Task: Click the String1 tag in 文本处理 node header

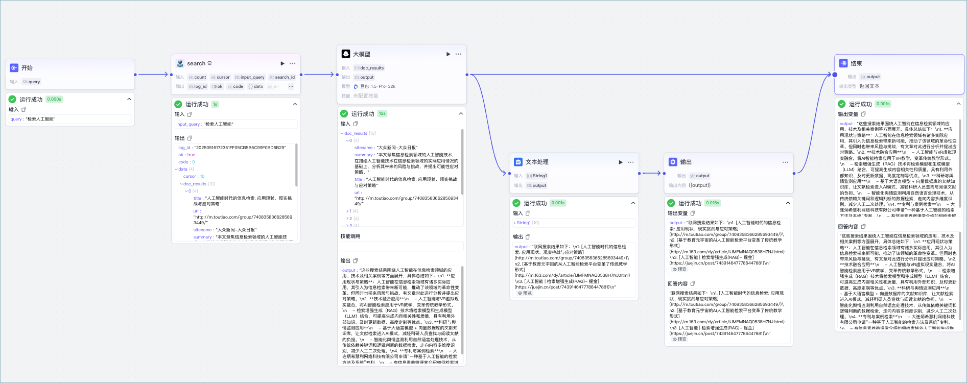Action: 537,176
